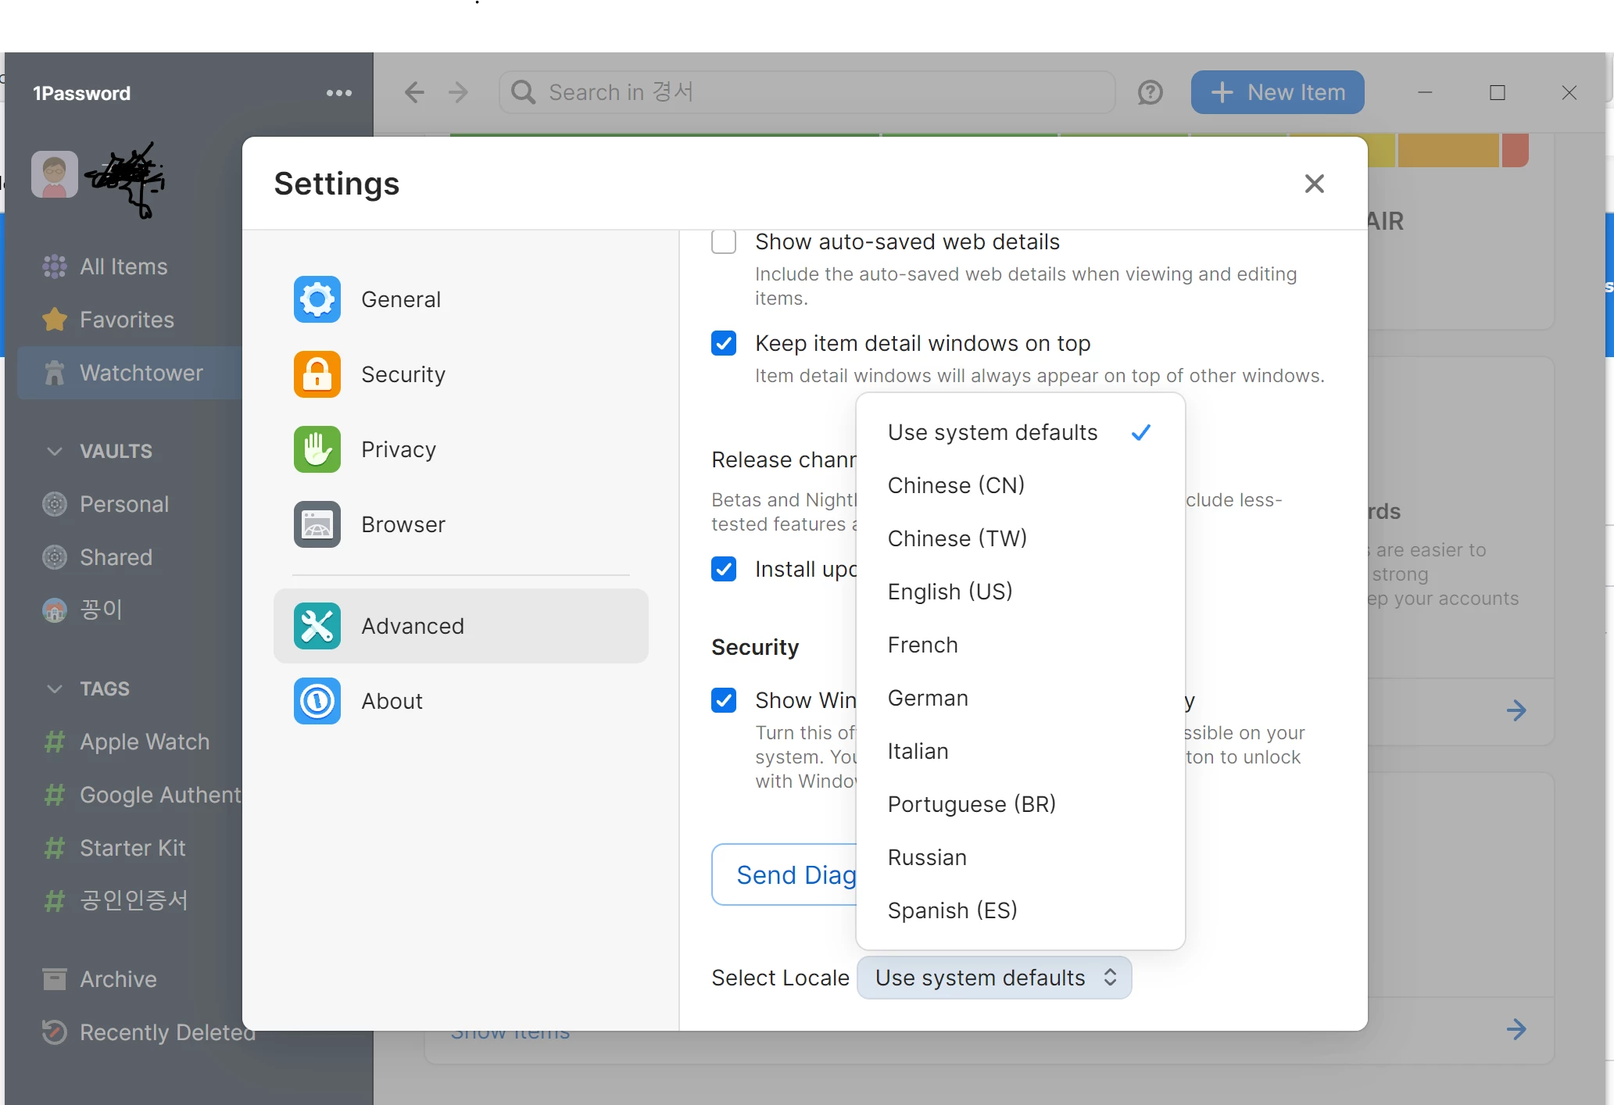The width and height of the screenshot is (1614, 1105).
Task: Click the orange segment of strength bar
Action: coord(1448,150)
